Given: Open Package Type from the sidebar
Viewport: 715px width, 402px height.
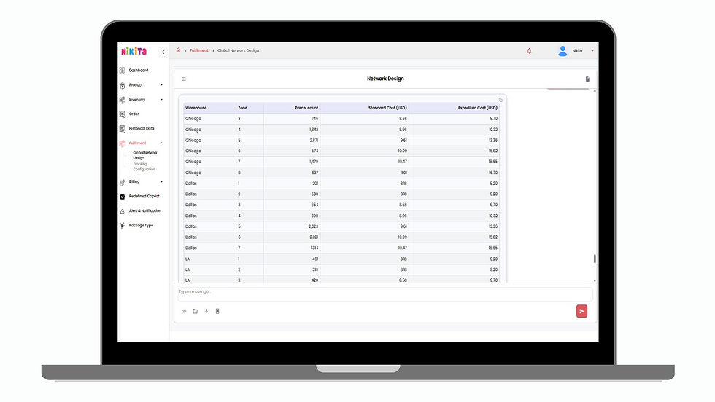Looking at the screenshot, I should pyautogui.click(x=141, y=225).
